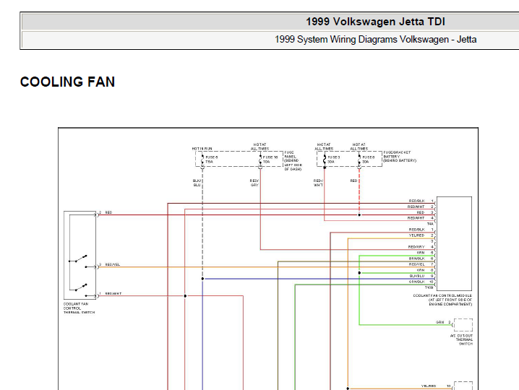
Task: Click the "HOT AT ALL TIMES" label above Fuse 8
Action: [x=359, y=147]
